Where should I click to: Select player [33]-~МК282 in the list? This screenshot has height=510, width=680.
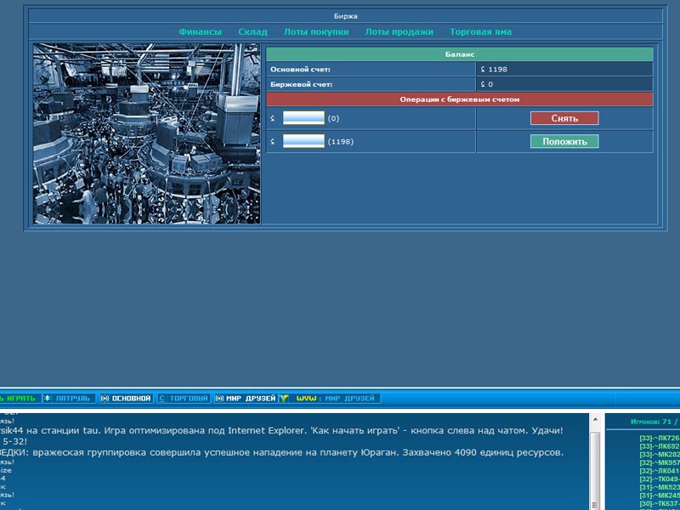660,455
